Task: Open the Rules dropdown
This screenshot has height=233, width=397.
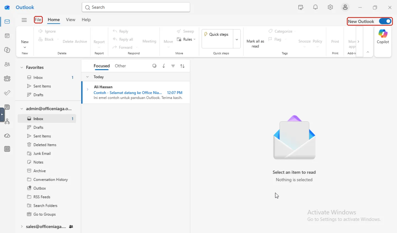Action: (x=186, y=39)
